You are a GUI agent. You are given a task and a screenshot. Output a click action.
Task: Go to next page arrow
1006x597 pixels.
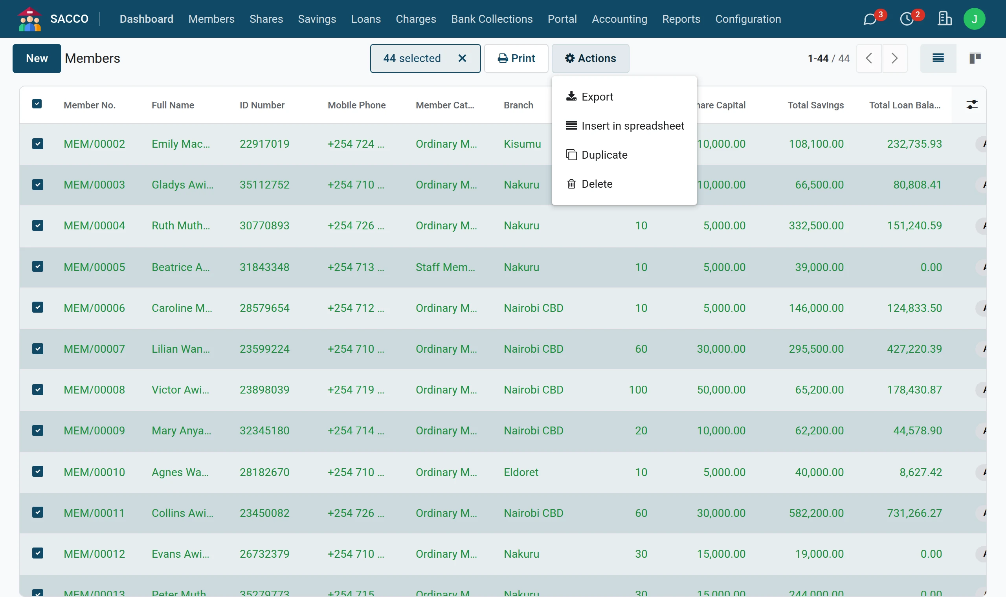point(894,59)
